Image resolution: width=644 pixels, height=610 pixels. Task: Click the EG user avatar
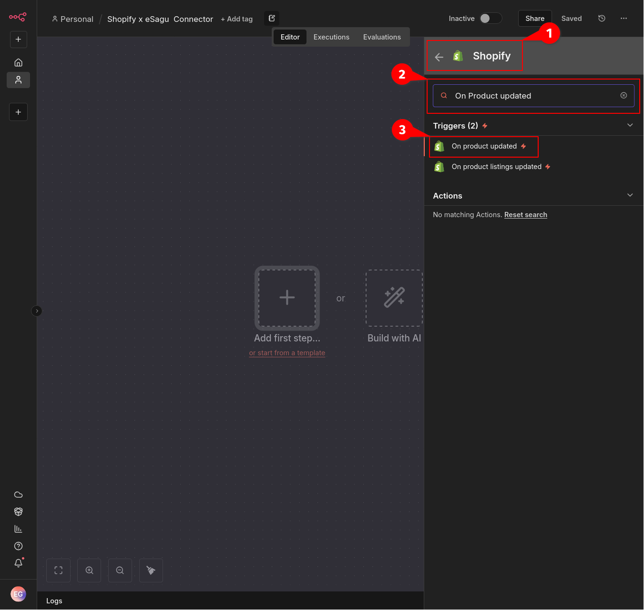18,594
